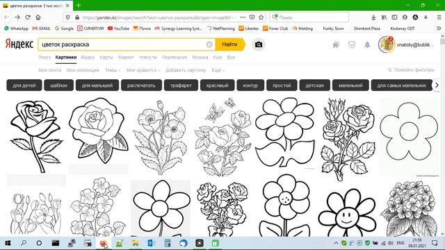Expand the Ещё dropdown

click(x=218, y=70)
